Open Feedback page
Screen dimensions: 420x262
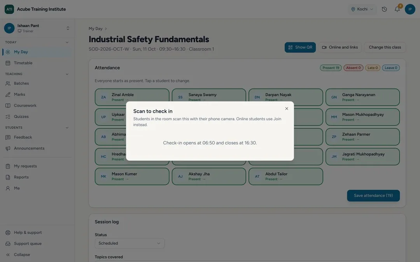point(37,137)
